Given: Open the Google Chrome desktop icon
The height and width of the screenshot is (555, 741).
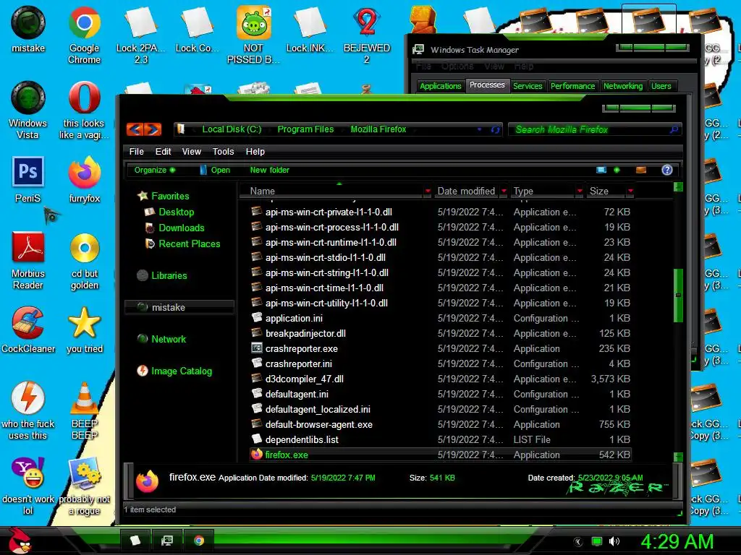Looking at the screenshot, I should coord(84,35).
